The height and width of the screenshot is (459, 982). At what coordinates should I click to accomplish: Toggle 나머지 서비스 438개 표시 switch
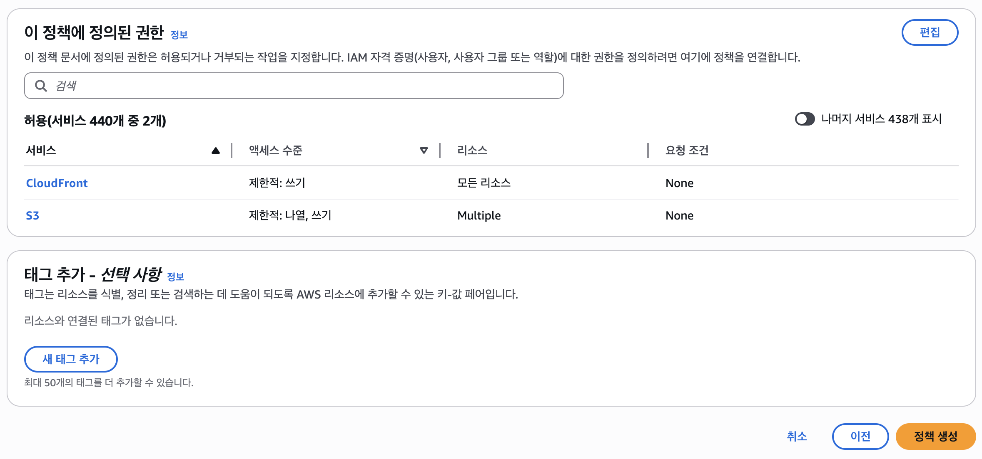(x=804, y=119)
